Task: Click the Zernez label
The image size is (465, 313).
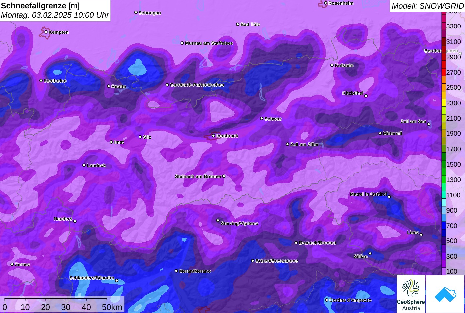Action: (x=22, y=265)
